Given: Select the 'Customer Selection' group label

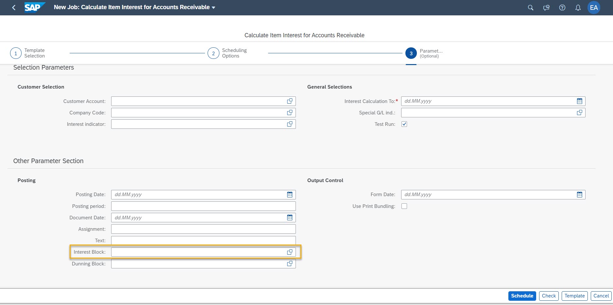Looking at the screenshot, I should (41, 87).
